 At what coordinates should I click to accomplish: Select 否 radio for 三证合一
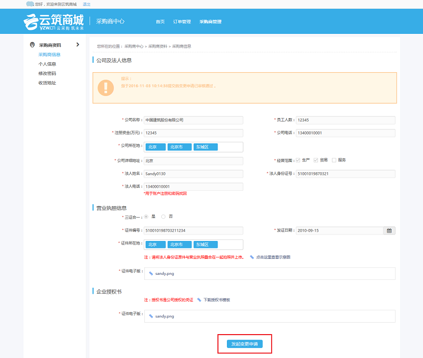tap(163, 217)
